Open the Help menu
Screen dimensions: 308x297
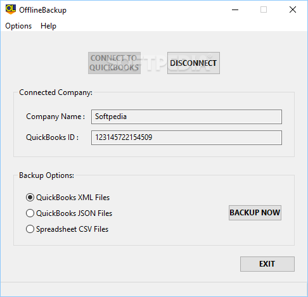pyautogui.click(x=48, y=26)
